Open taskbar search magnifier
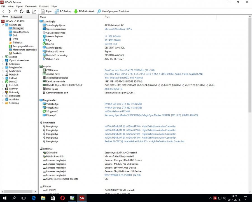This screenshot has height=202, width=252. pos(14,198)
